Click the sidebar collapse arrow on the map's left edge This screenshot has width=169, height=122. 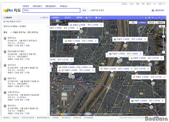[x=51, y=69]
